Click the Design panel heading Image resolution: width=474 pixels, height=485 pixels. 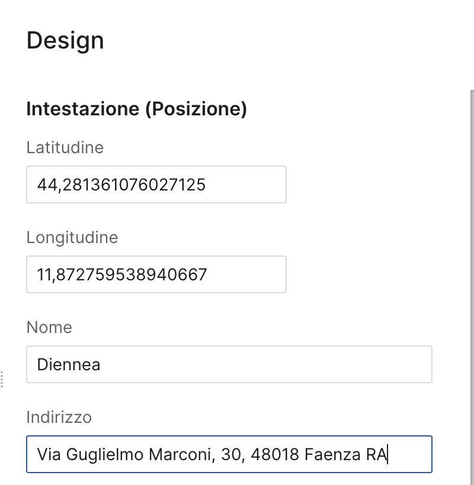[x=65, y=41]
